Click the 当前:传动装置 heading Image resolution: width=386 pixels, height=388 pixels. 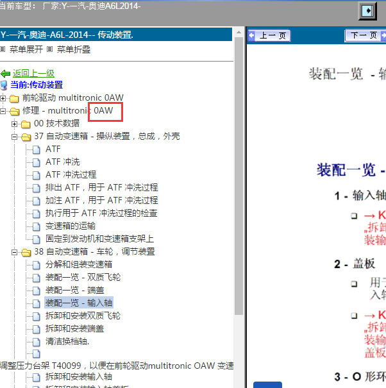(37, 85)
